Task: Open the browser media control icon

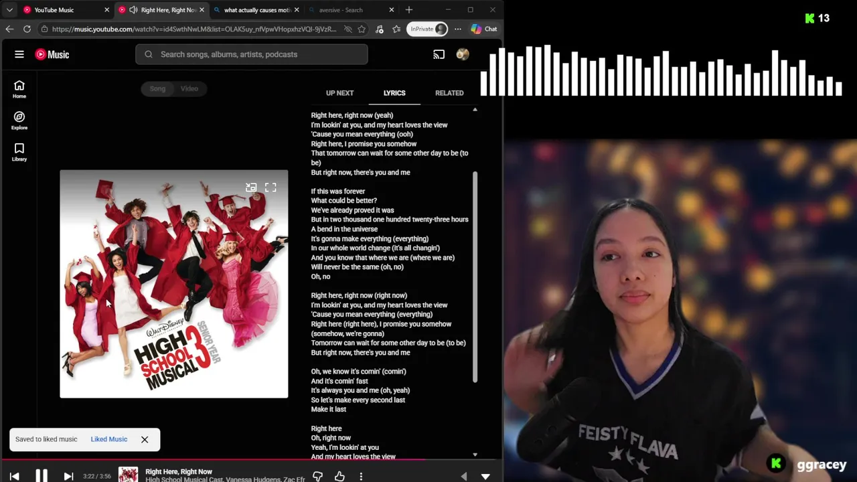Action: pyautogui.click(x=380, y=29)
